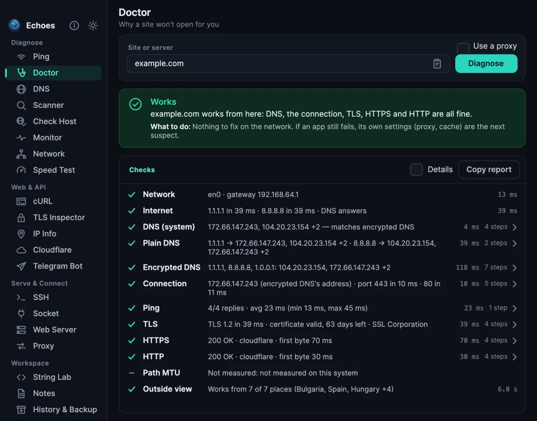
Task: Click the info icon beside Echoes
Action: [74, 26]
